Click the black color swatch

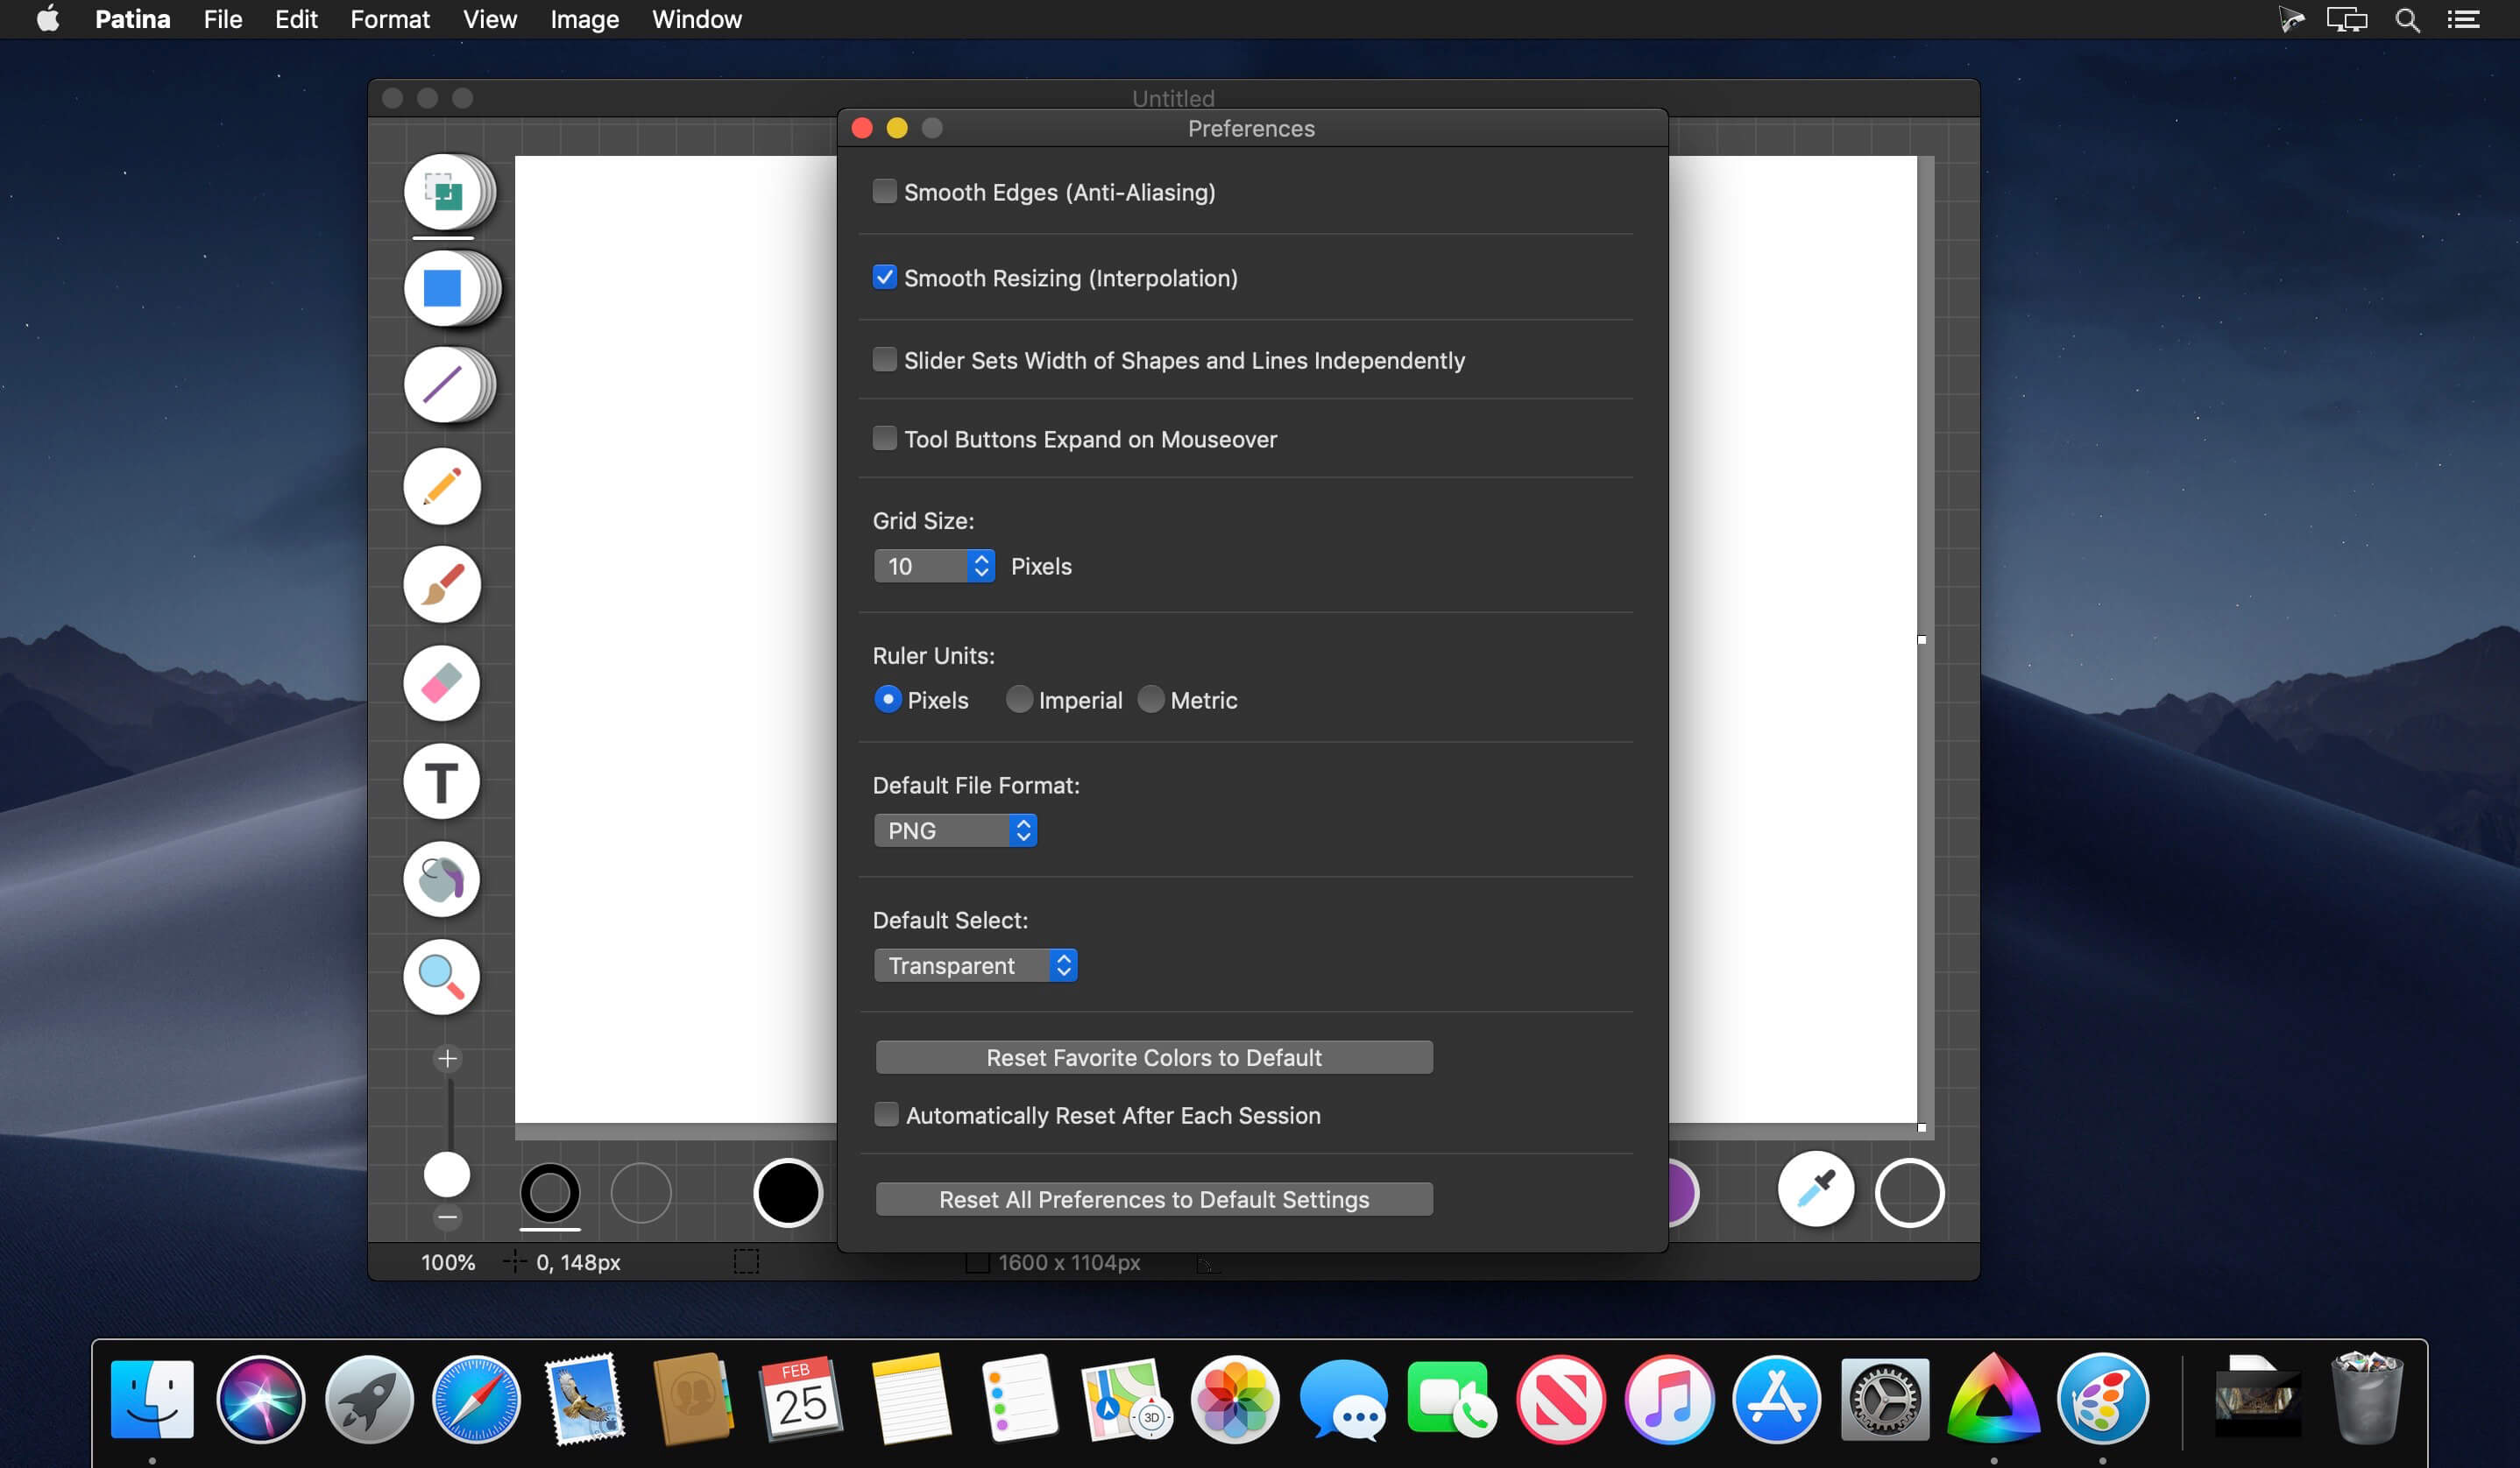coord(788,1192)
